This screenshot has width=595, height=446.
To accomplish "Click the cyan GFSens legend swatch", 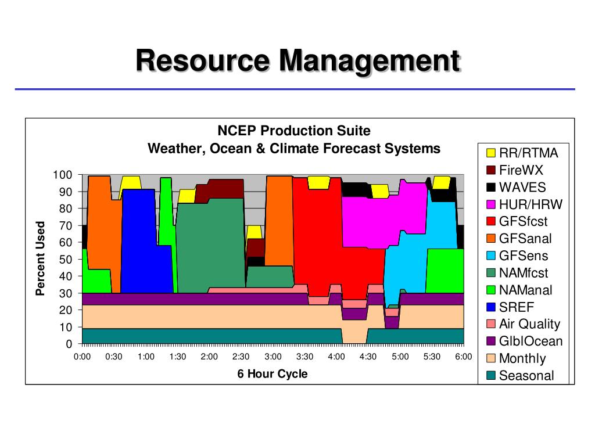I will pyautogui.click(x=490, y=256).
